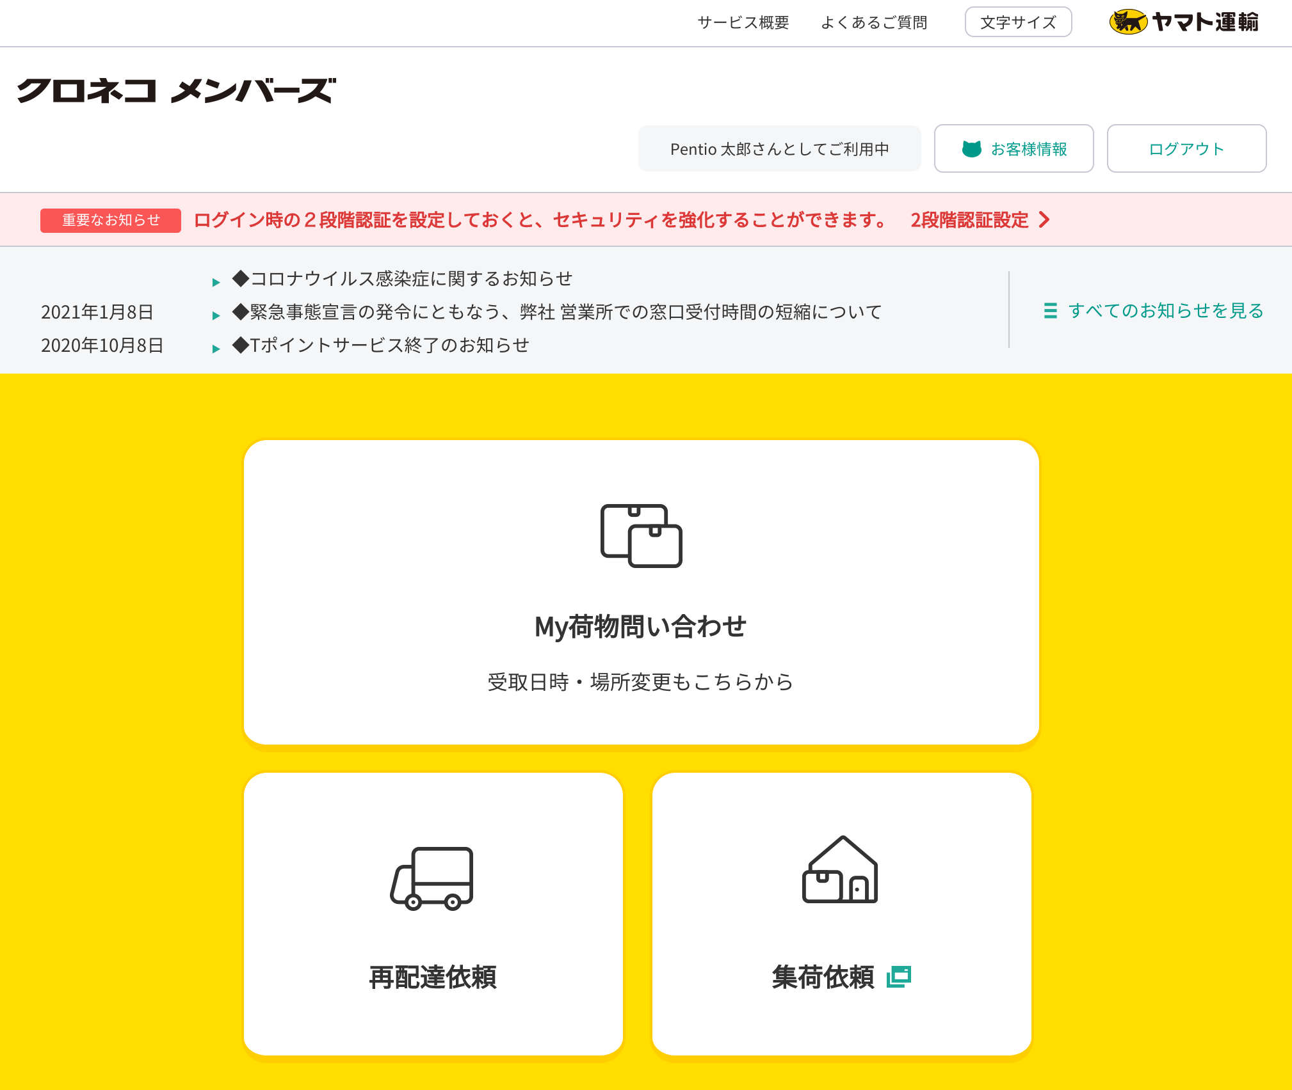This screenshot has height=1090, width=1292.
Task: Click the house with package icon
Action: point(840,869)
